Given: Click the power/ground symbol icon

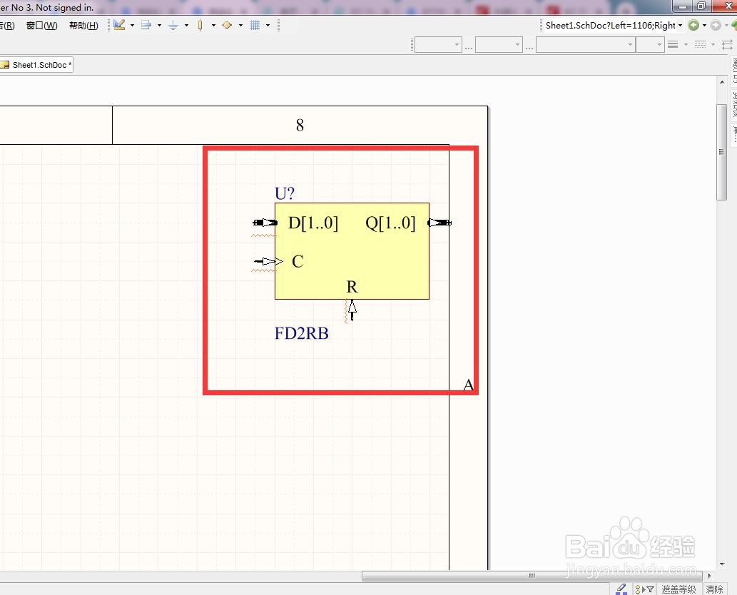Looking at the screenshot, I should pyautogui.click(x=173, y=25).
